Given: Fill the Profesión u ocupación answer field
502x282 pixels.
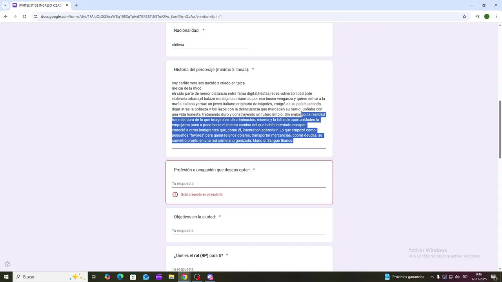Looking at the screenshot, I should pyautogui.click(x=249, y=184).
